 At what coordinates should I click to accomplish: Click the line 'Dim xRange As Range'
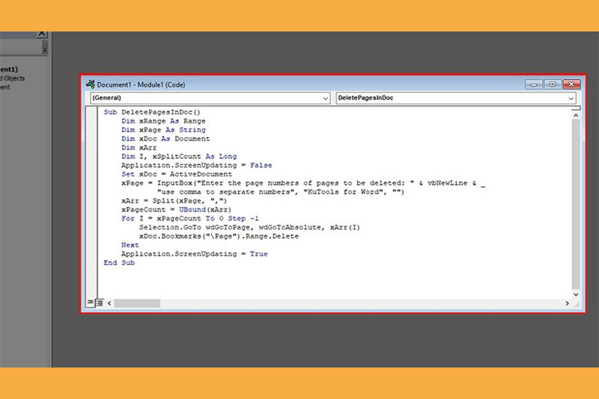pyautogui.click(x=163, y=121)
